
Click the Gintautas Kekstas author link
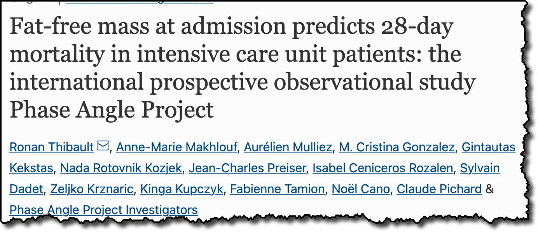[488, 147]
